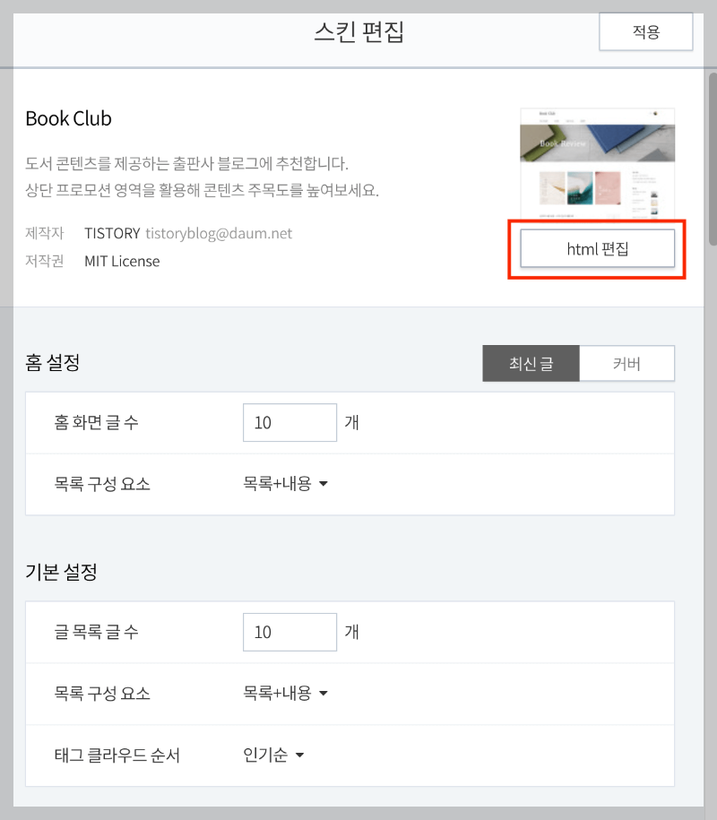This screenshot has width=717, height=820.
Task: Switch to the 커버 tab in 홈 설정
Action: [626, 363]
